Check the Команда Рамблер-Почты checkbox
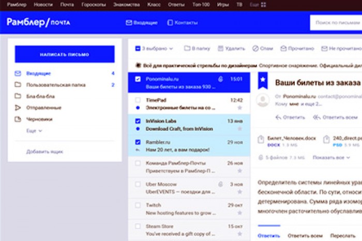 138,163
